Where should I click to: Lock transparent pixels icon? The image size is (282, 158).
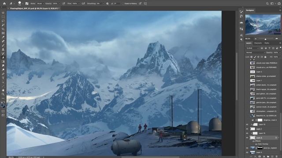(252, 57)
